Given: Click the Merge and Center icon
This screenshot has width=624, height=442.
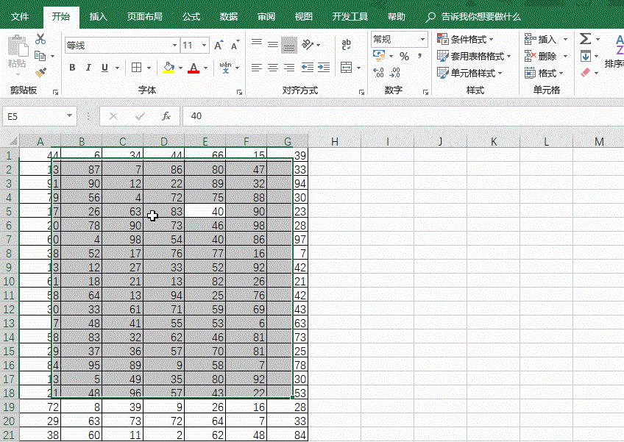Looking at the screenshot, I should (x=347, y=68).
